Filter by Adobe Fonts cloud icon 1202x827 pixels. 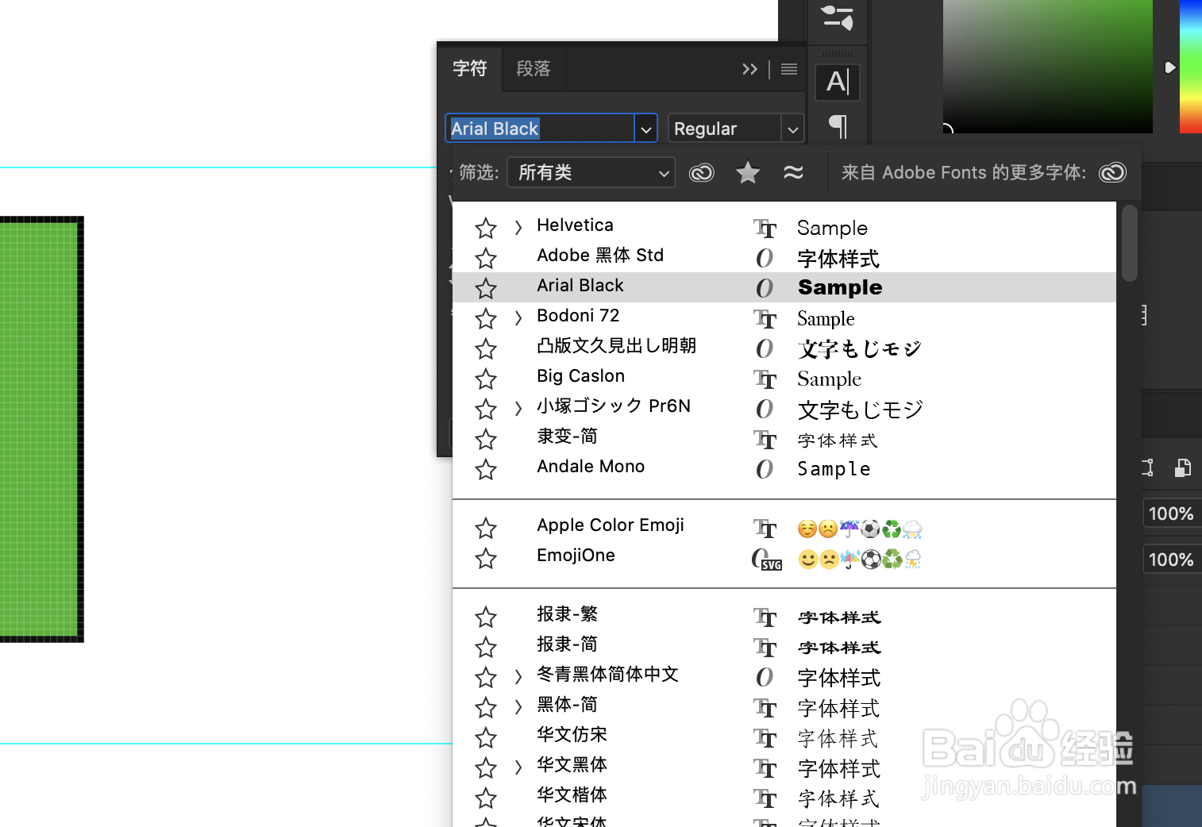(x=702, y=172)
